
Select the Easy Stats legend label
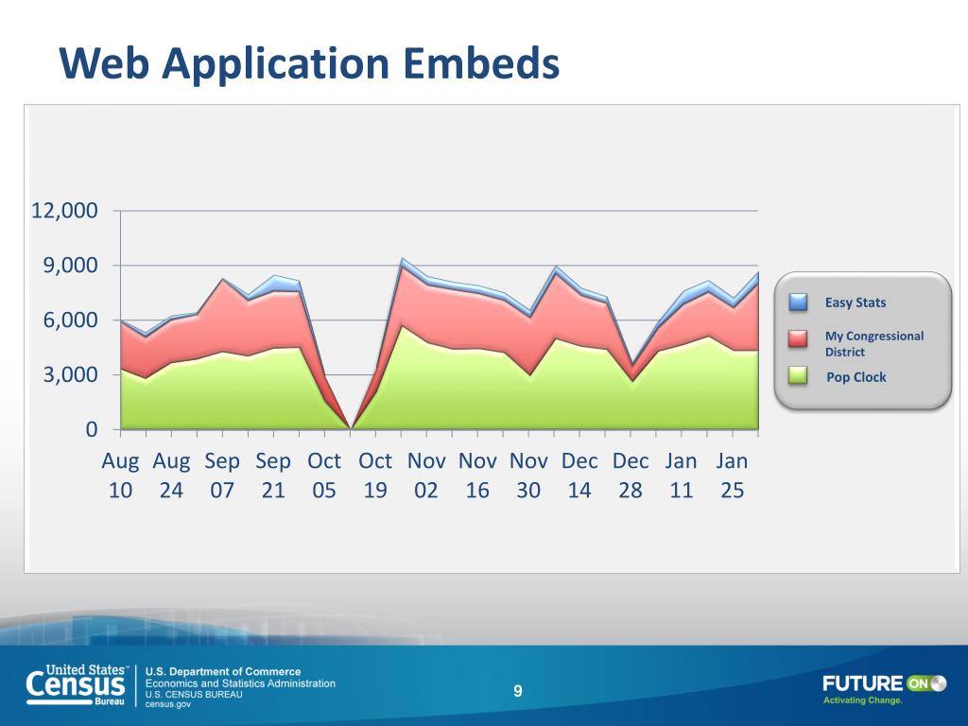coord(855,302)
